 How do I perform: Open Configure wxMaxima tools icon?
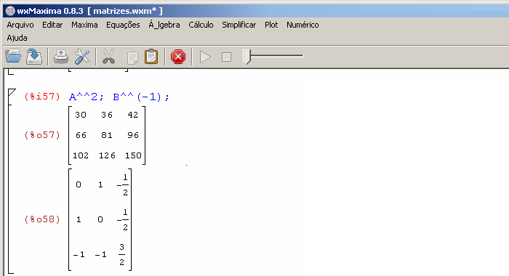(x=82, y=57)
